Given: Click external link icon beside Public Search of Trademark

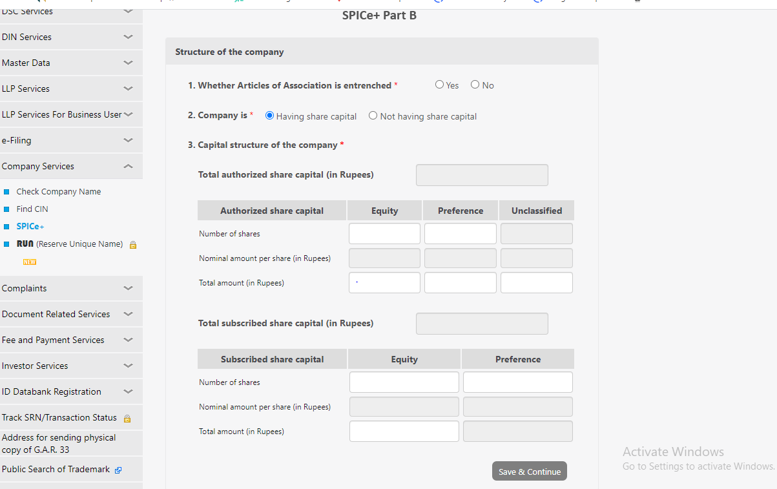Looking at the screenshot, I should [x=118, y=470].
